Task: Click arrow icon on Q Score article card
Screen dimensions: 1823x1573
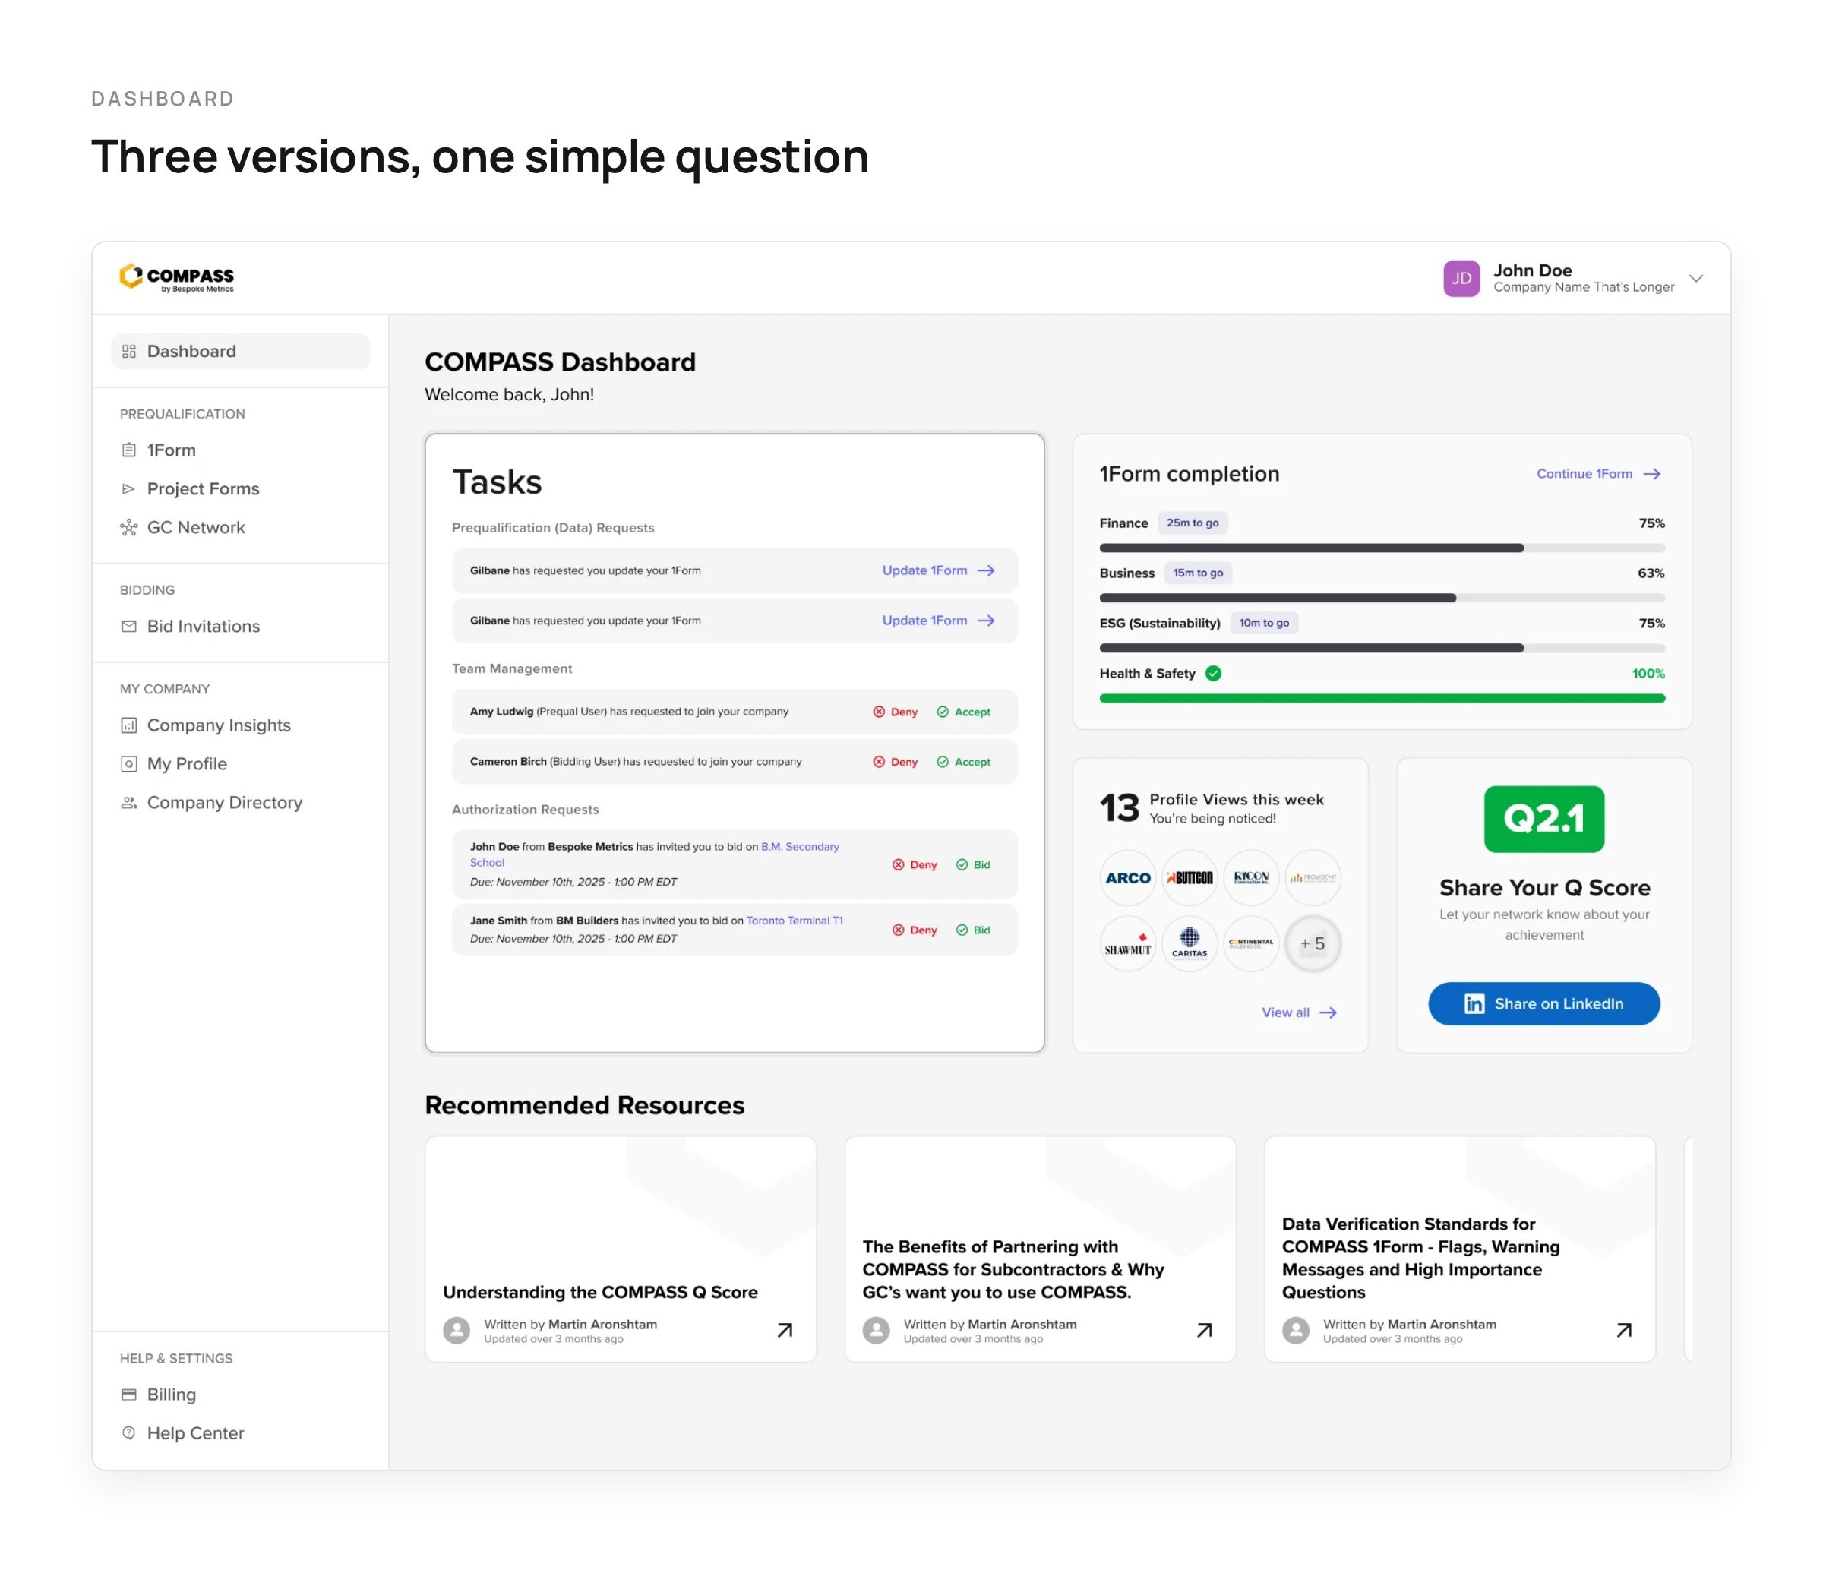Action: (x=785, y=1330)
